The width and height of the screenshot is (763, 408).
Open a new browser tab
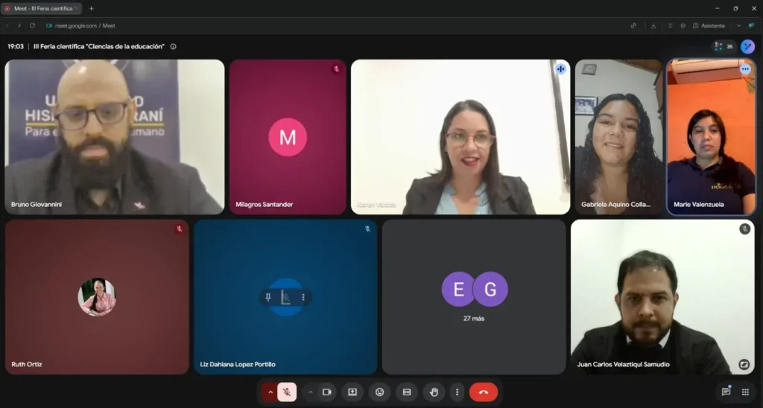pyautogui.click(x=91, y=8)
